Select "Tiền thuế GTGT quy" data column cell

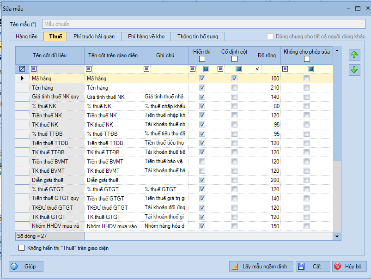point(57,199)
